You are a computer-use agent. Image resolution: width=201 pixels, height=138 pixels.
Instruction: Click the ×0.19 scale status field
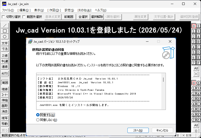[x=189, y=135]
